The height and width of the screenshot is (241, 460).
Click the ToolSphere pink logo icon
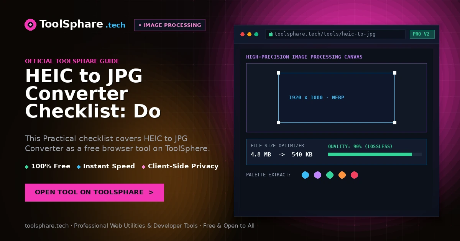(x=30, y=25)
